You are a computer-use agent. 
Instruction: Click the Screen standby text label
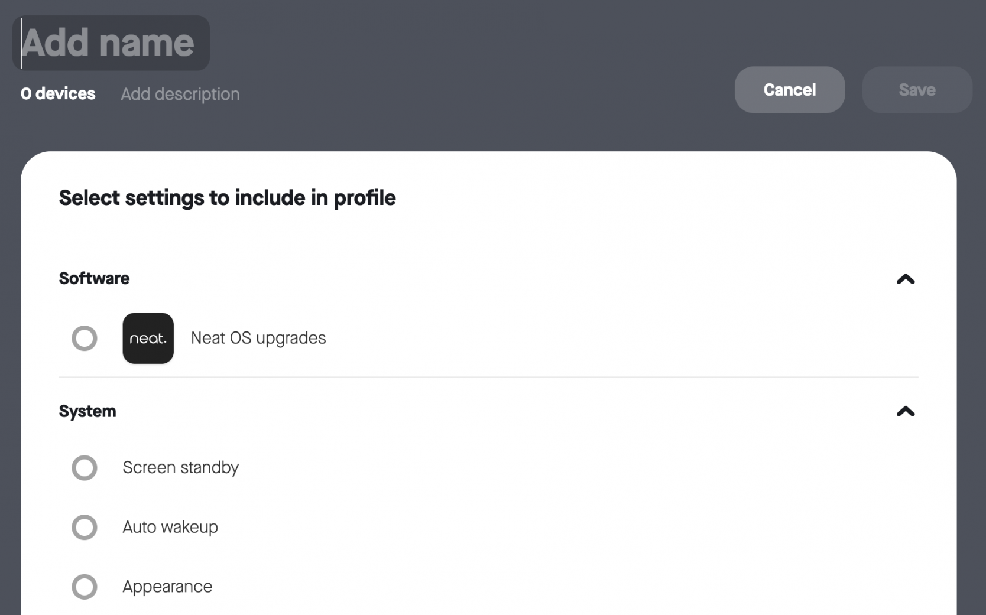(x=180, y=467)
